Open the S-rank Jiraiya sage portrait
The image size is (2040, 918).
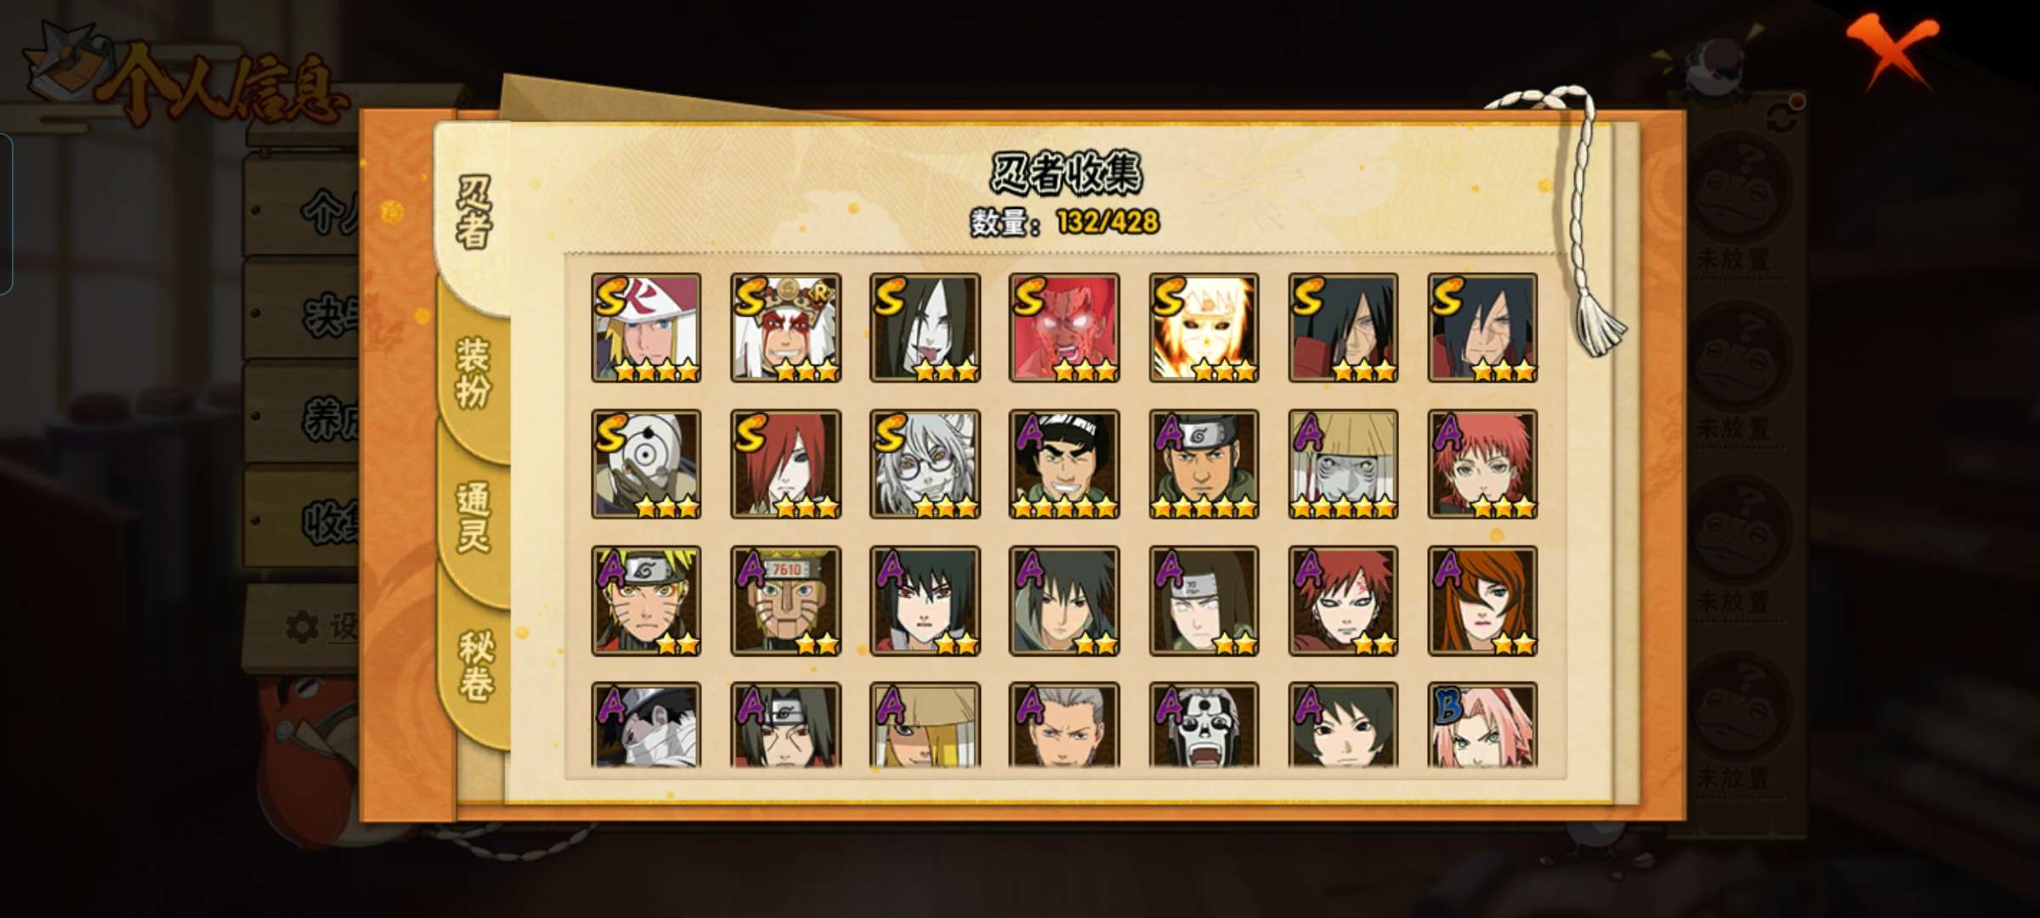pyautogui.click(x=785, y=327)
